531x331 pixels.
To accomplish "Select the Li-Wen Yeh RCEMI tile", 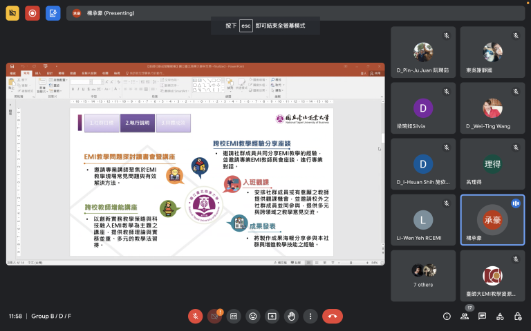I will pos(423,219).
